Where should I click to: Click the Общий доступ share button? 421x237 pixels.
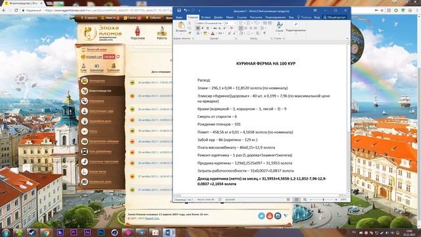(x=334, y=17)
